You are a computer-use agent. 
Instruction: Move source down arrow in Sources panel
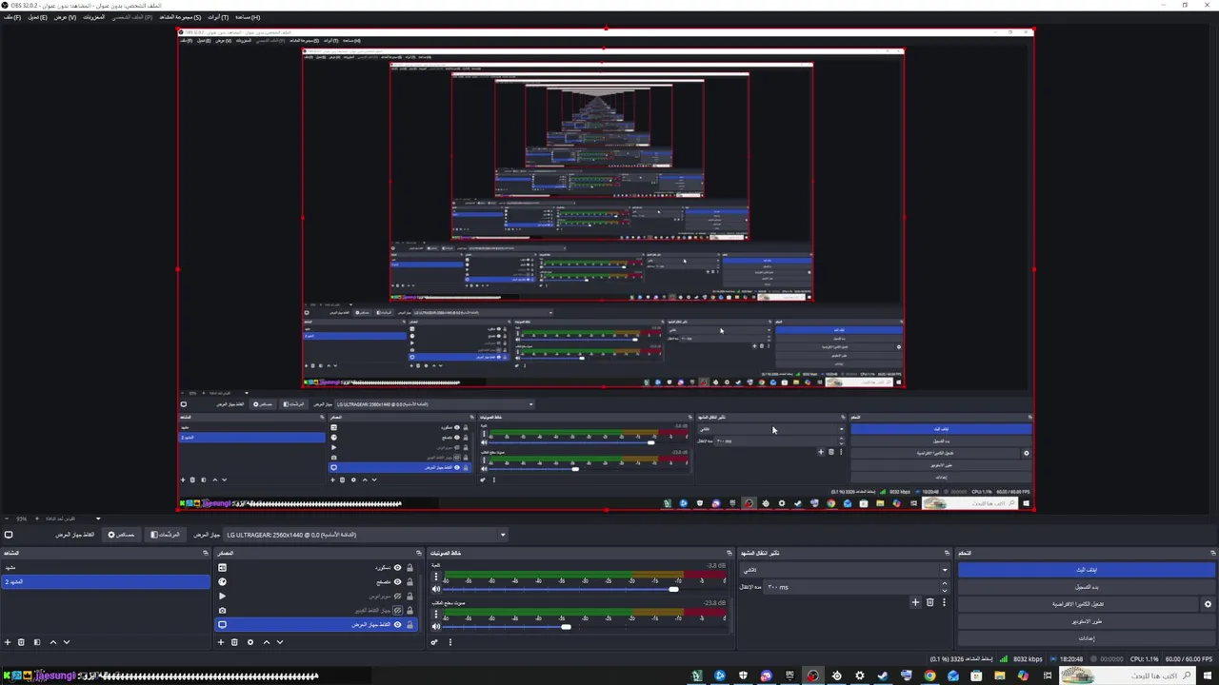(x=280, y=642)
